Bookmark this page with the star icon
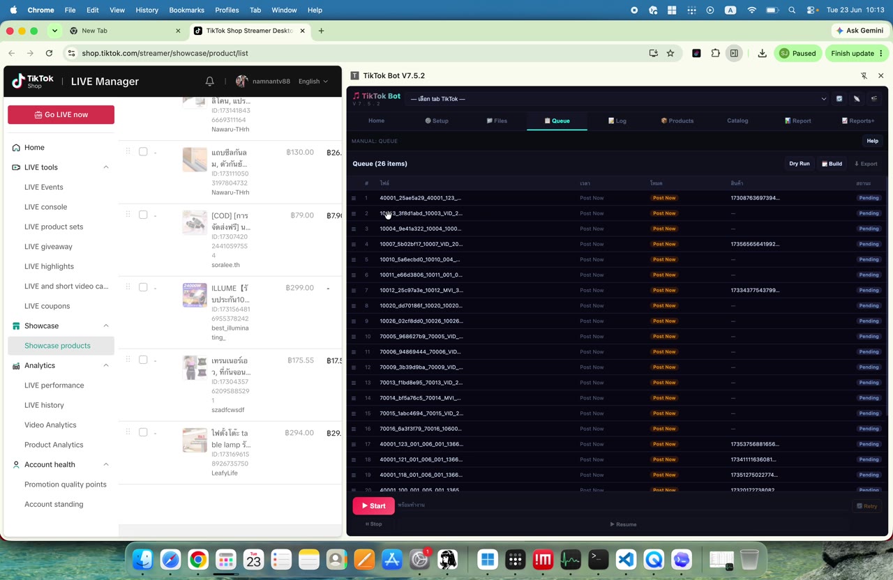The image size is (893, 580). coord(670,53)
